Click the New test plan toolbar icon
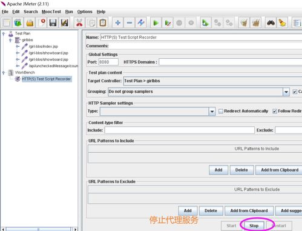 [7, 22]
